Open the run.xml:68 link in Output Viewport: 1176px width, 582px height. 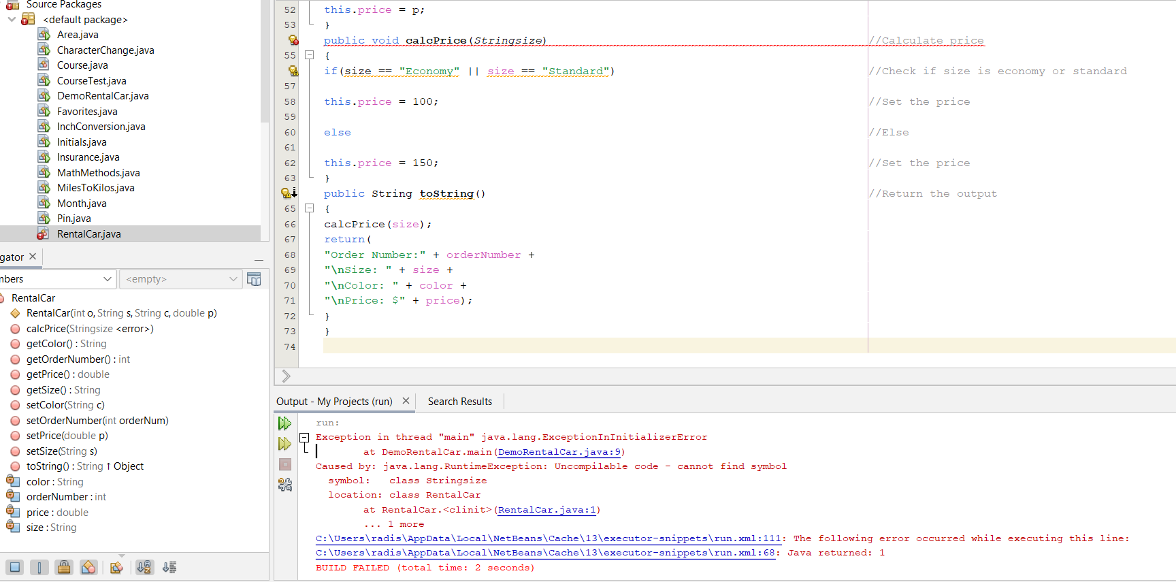(x=545, y=553)
